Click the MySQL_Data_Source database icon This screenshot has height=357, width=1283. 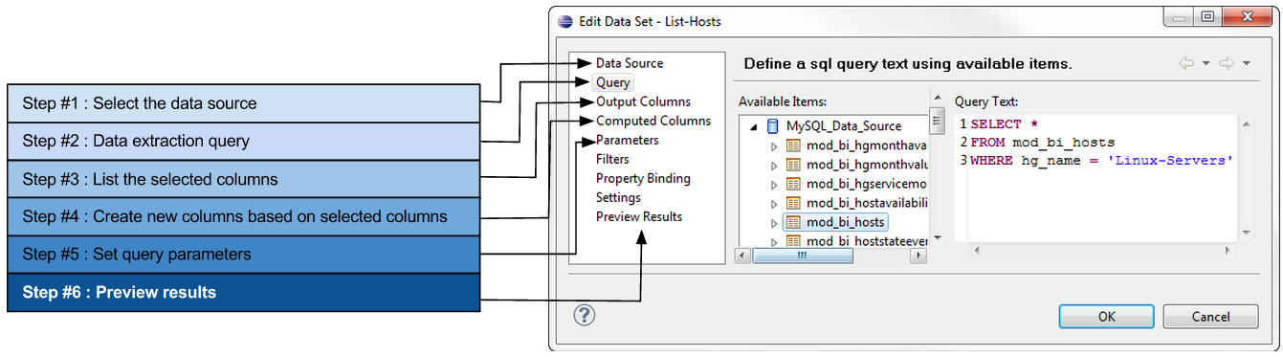coord(772,126)
